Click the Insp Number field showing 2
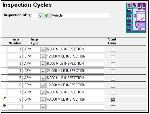150x114 pixels. pyautogui.click(x=15, y=57)
